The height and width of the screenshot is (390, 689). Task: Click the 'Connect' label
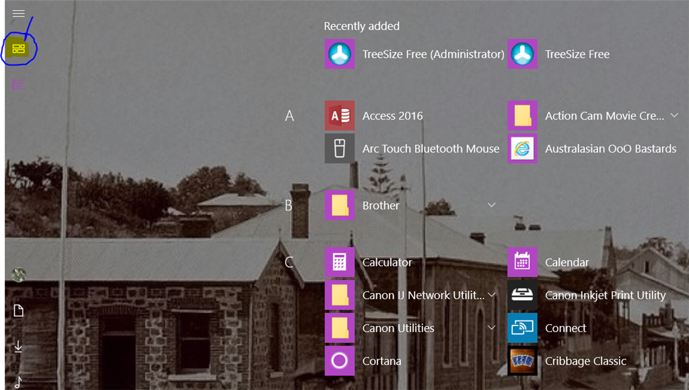[565, 328]
